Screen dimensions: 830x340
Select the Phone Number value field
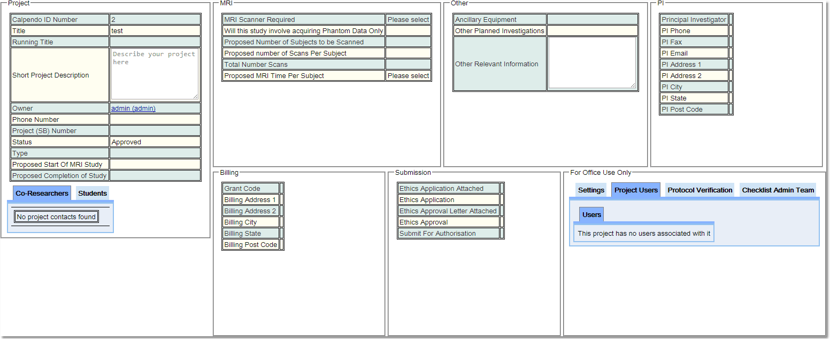tap(155, 120)
